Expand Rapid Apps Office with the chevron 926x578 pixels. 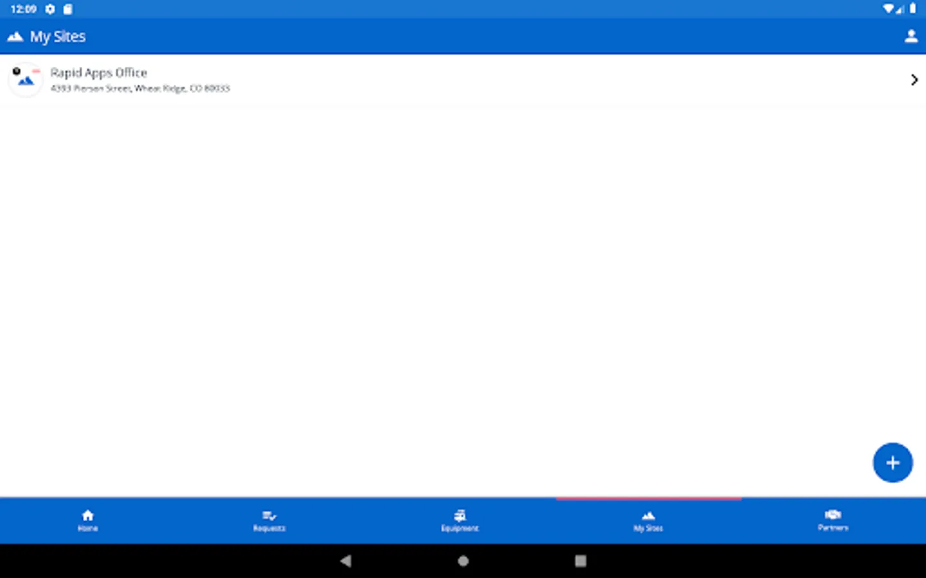point(914,80)
